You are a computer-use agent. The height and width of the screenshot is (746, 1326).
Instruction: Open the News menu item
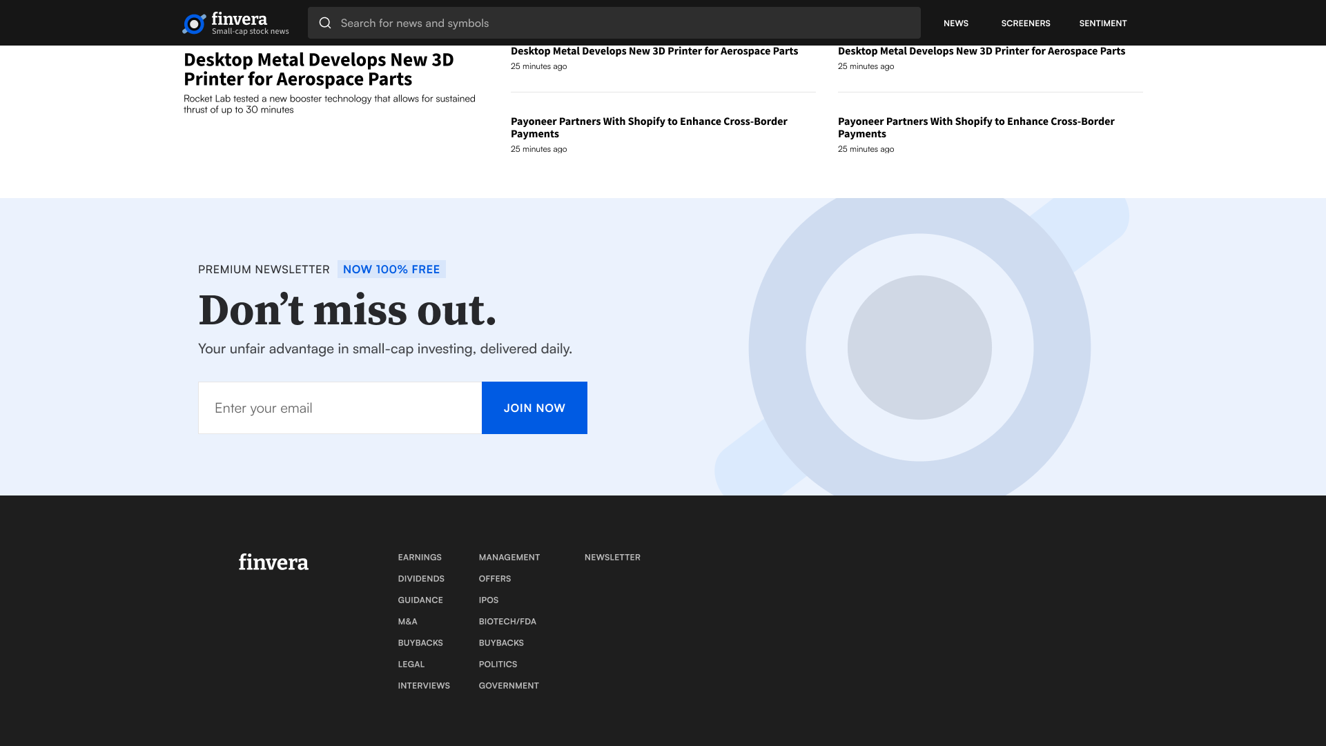tap(955, 23)
